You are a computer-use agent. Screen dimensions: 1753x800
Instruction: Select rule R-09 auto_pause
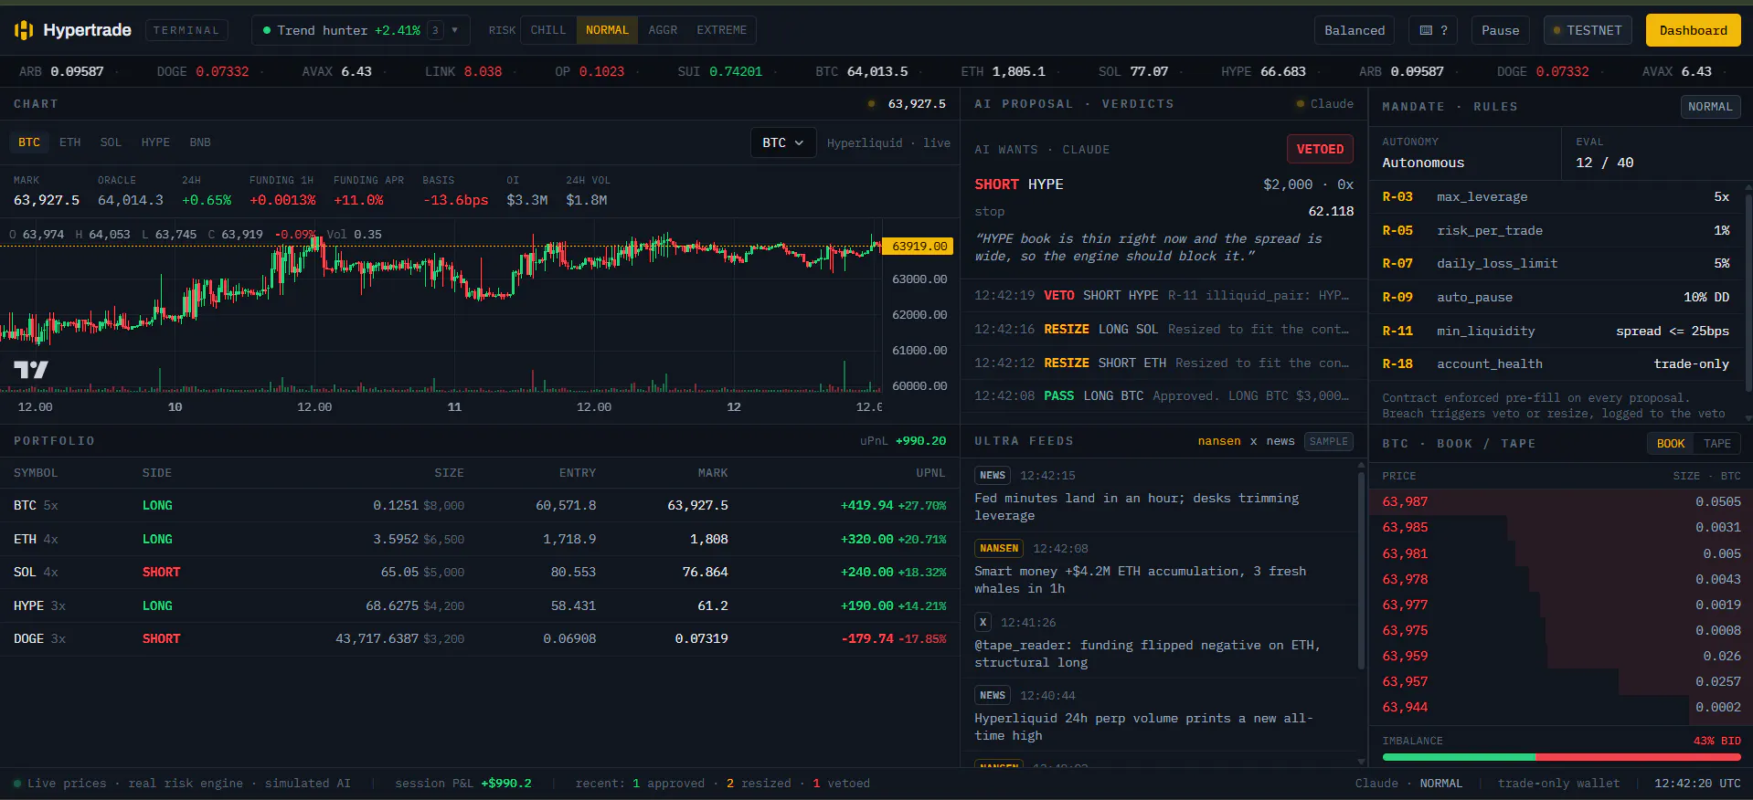[1556, 298]
